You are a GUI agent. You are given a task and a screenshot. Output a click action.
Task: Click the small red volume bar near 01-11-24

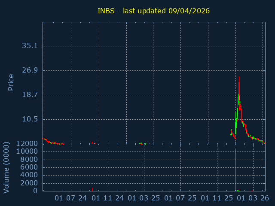tap(92, 189)
